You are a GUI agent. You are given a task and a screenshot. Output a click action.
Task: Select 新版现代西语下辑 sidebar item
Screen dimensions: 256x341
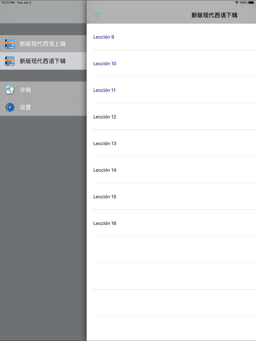point(43,61)
